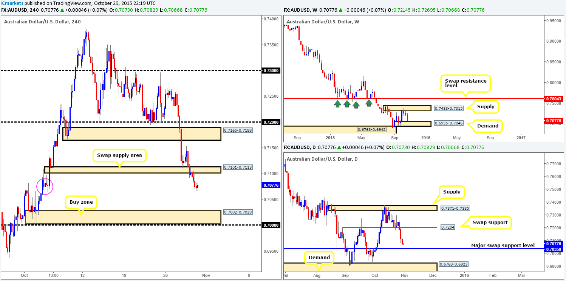The width and height of the screenshot is (566, 281).
Task: Click the '2017' time axis label
Action: [520, 138]
